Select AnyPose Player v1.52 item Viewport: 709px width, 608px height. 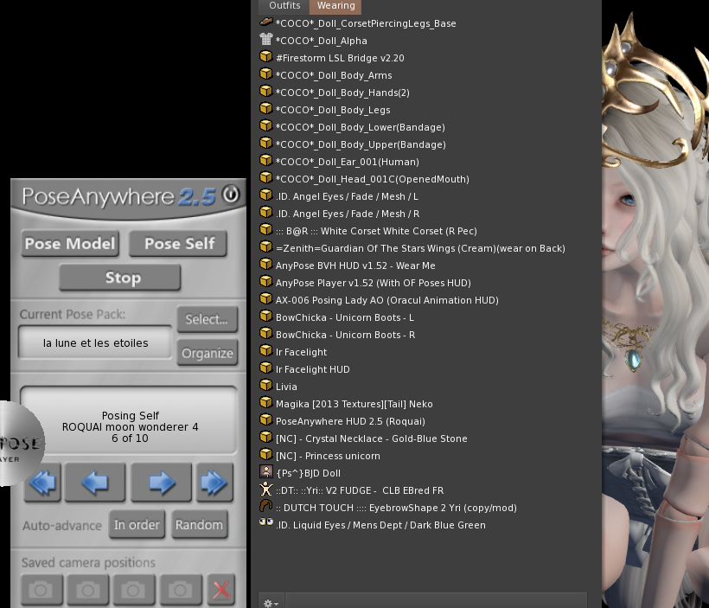pyautogui.click(x=373, y=283)
